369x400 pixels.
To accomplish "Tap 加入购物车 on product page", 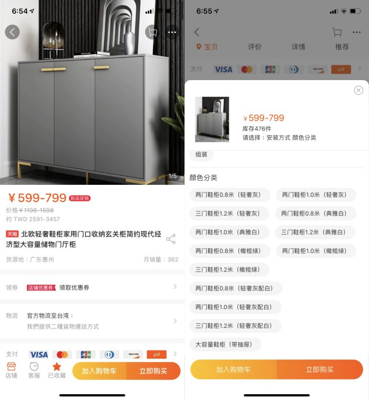I will [x=99, y=371].
